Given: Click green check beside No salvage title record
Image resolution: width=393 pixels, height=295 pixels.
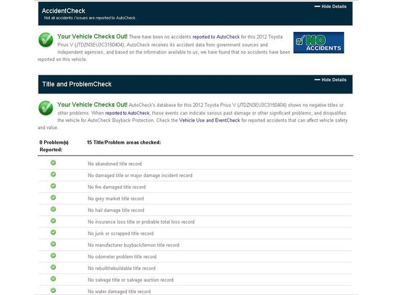Looking at the screenshot, I should (x=53, y=279).
